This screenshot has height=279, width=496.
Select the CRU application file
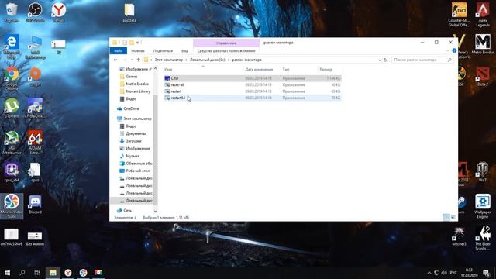point(253,78)
